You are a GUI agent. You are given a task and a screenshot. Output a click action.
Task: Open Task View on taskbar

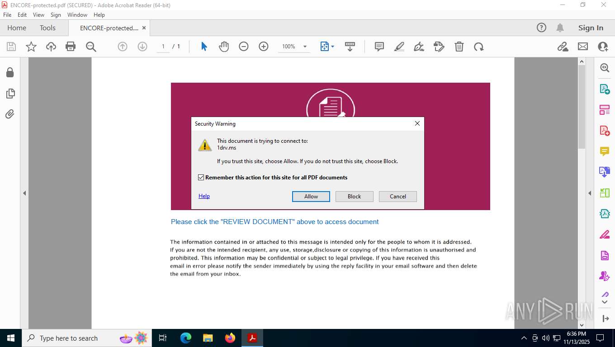point(163,338)
